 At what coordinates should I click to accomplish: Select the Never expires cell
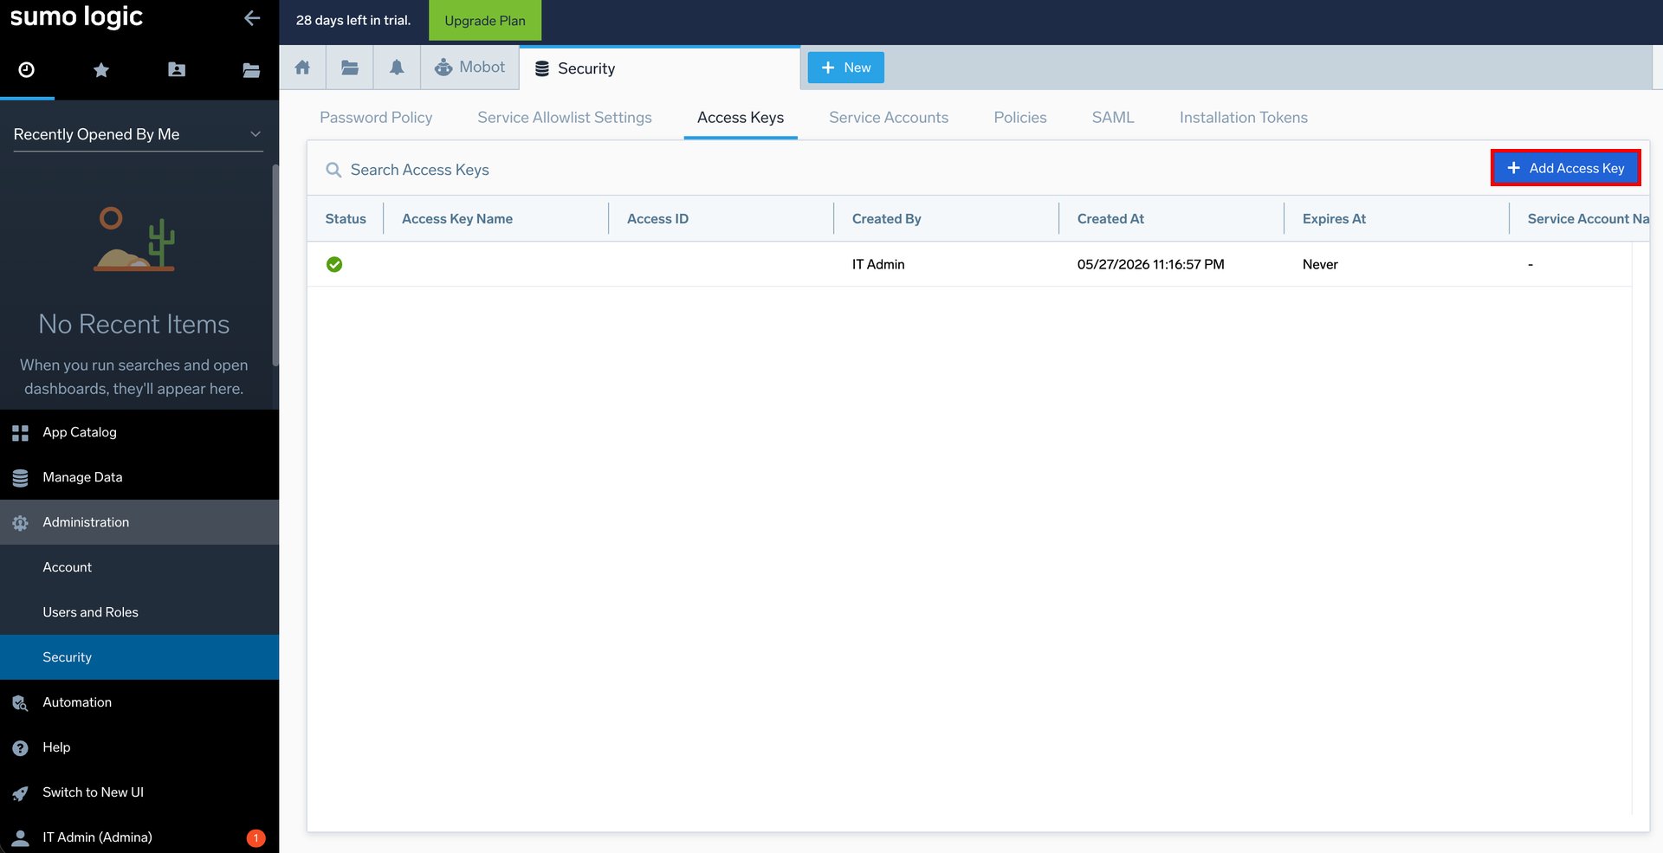1320,264
